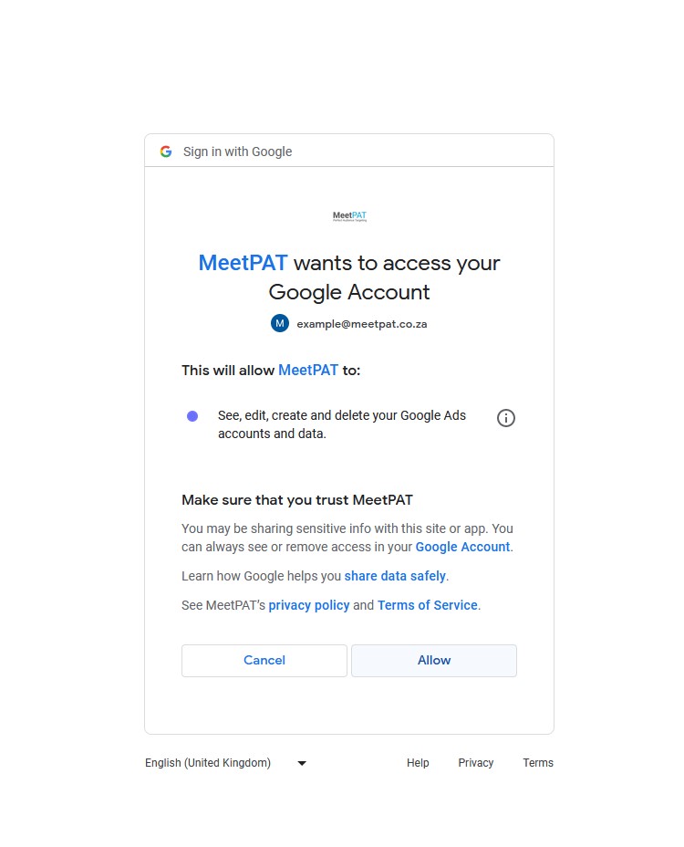Viewport: 684px width, 847px height.
Task: Open MeetPAT's privacy policy link
Action: (309, 605)
